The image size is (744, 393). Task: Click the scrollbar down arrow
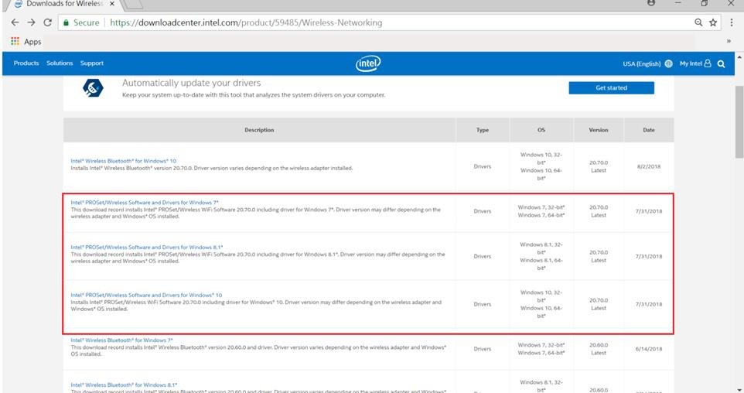click(x=739, y=388)
